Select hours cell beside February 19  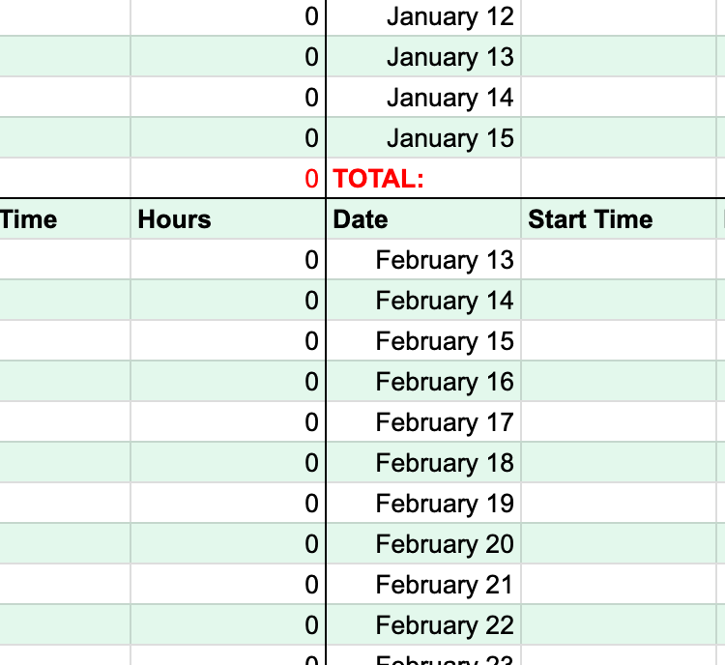point(228,504)
